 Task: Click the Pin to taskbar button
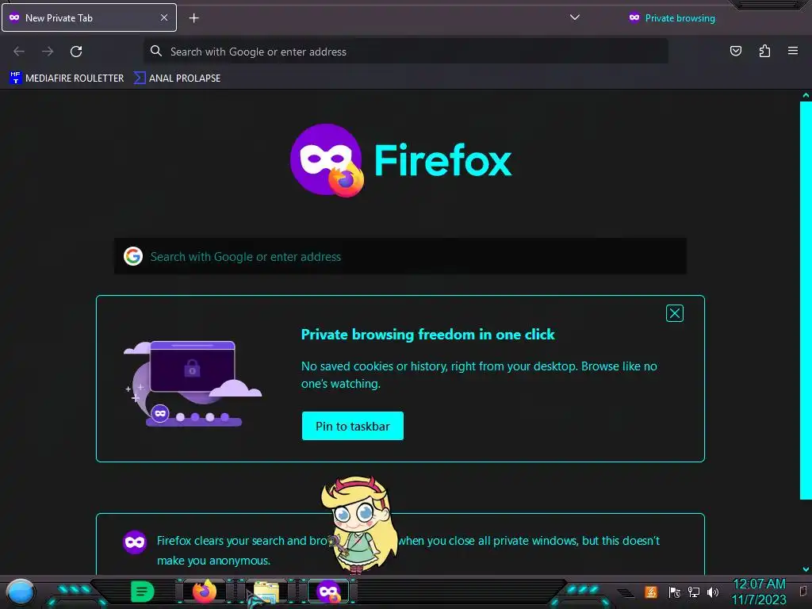[353, 426]
